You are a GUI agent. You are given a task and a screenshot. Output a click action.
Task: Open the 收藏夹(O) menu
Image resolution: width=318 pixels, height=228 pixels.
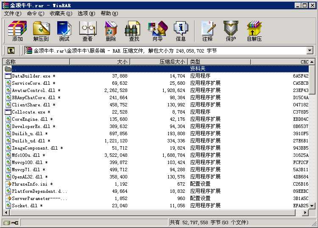tap(61, 14)
